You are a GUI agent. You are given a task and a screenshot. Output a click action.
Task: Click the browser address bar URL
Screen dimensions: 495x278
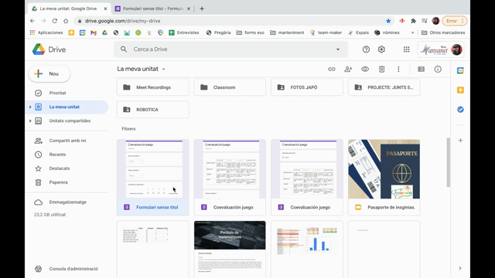[x=123, y=21]
